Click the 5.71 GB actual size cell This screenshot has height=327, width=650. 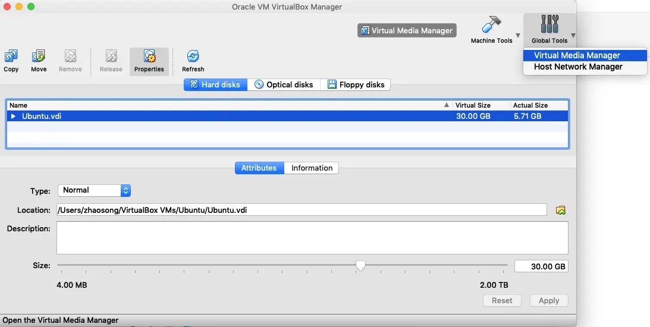527,116
